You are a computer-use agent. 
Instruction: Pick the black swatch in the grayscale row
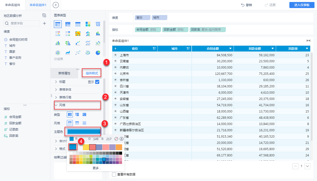(x=121, y=153)
